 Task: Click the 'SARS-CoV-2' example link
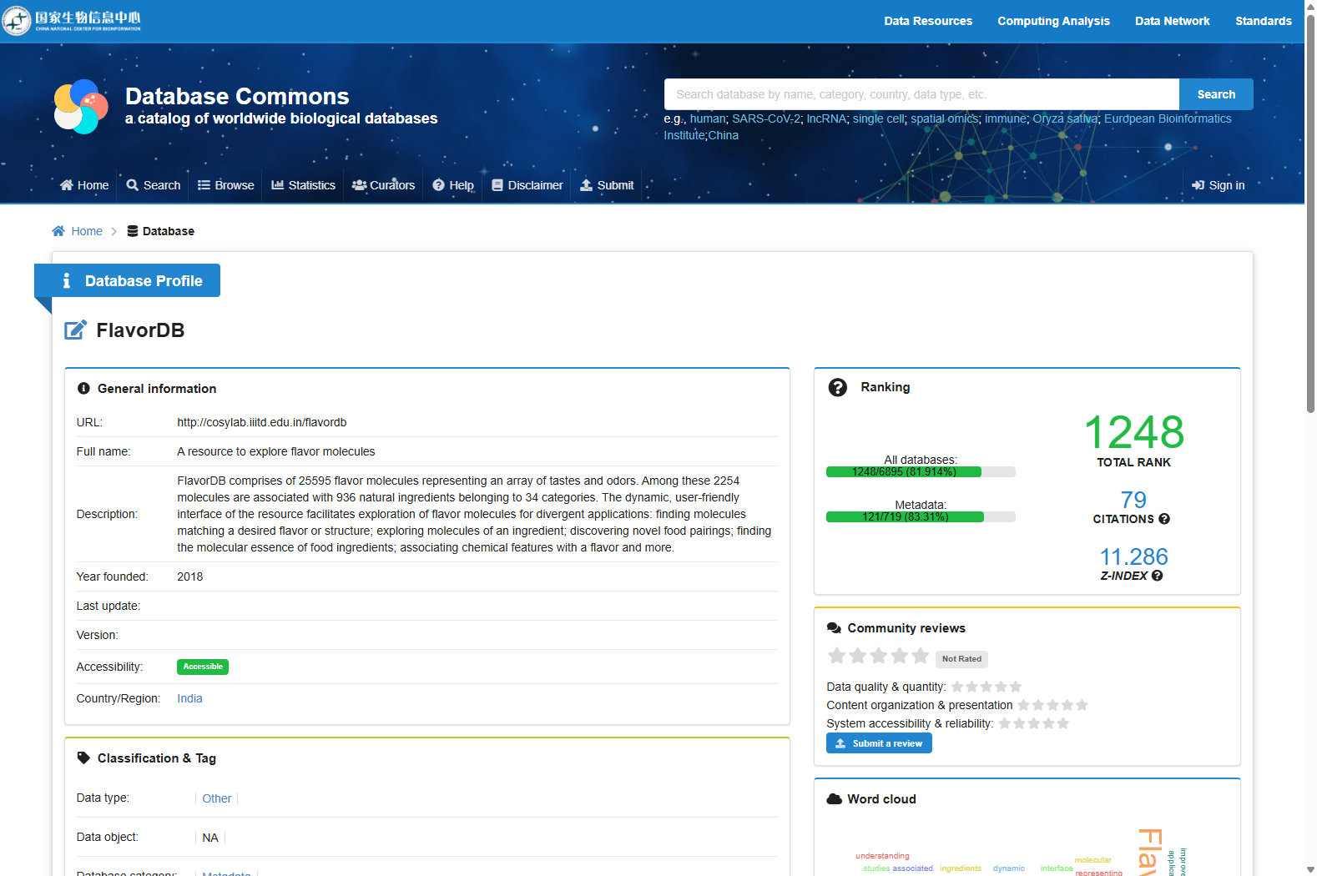tap(766, 118)
